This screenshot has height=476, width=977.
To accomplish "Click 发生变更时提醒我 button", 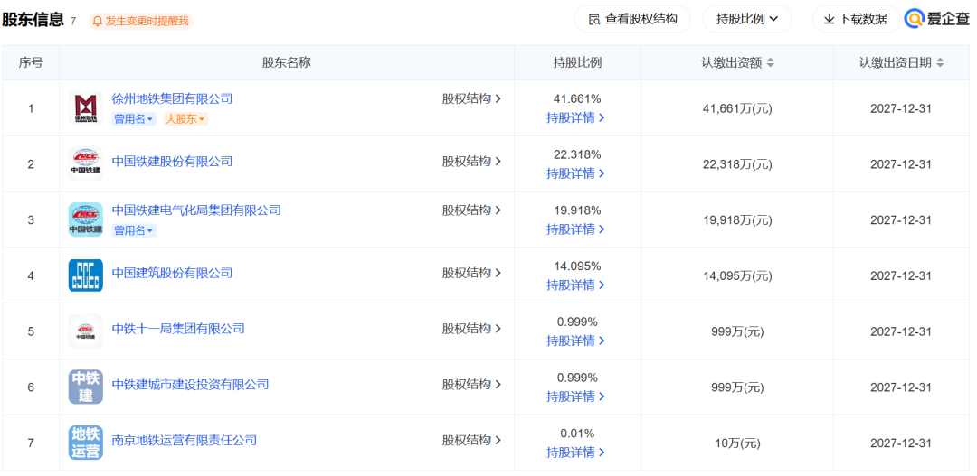I will (x=141, y=21).
